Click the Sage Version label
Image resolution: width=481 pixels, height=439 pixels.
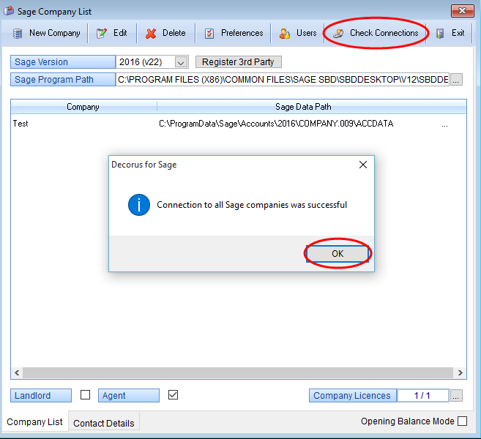tap(63, 62)
